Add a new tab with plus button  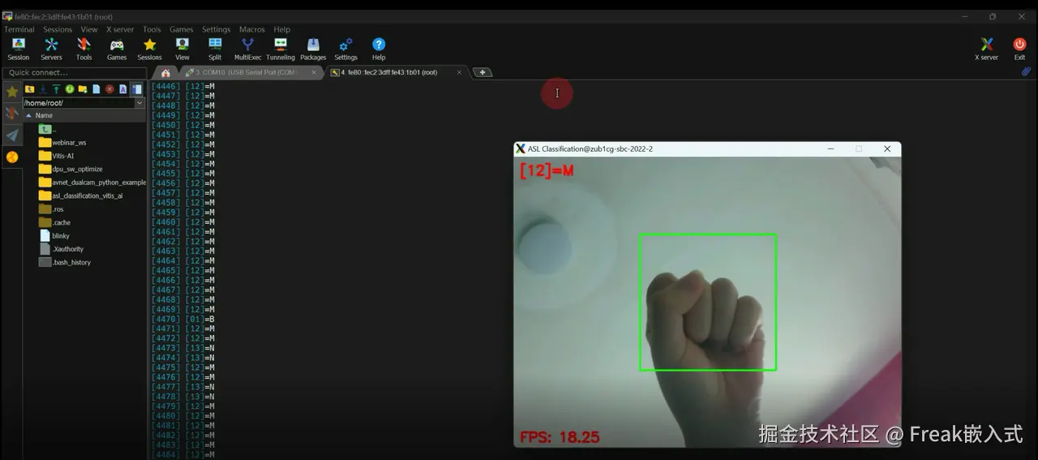[x=482, y=72]
